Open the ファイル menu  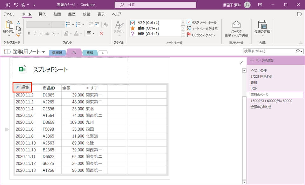9,14
